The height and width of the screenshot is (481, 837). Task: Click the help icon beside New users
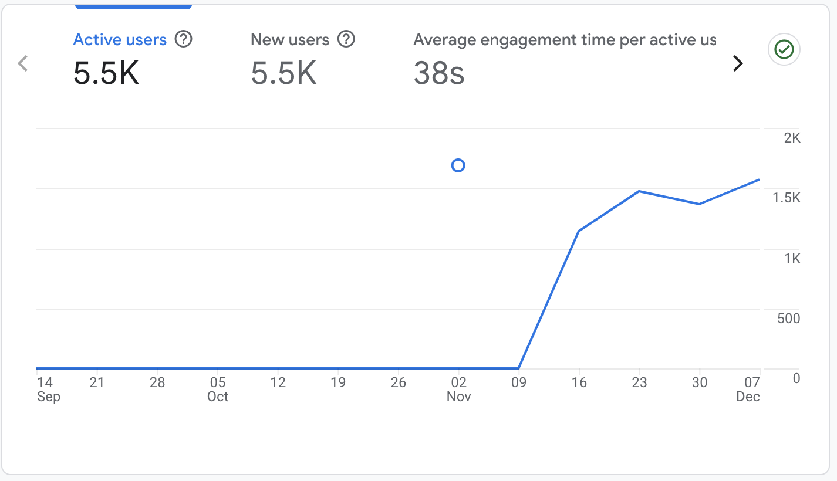[x=347, y=39]
